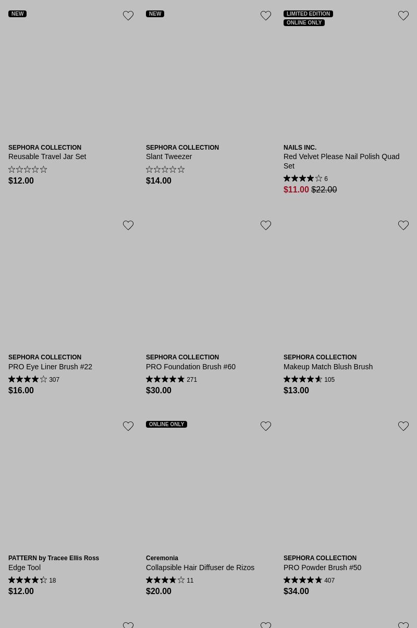The height and width of the screenshot is (628, 417).
Task: Add Collapsible Hair Diffuser to loves
Action: 266,426
